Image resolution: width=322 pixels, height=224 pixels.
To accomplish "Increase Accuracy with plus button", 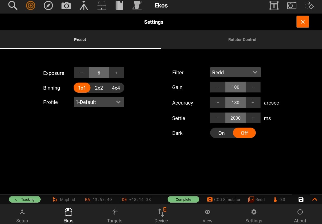I will [253, 102].
